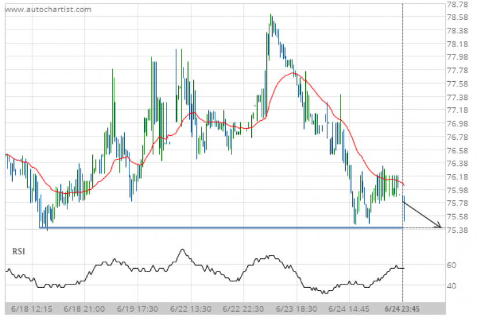Select the 76.78 price value

click(457, 138)
